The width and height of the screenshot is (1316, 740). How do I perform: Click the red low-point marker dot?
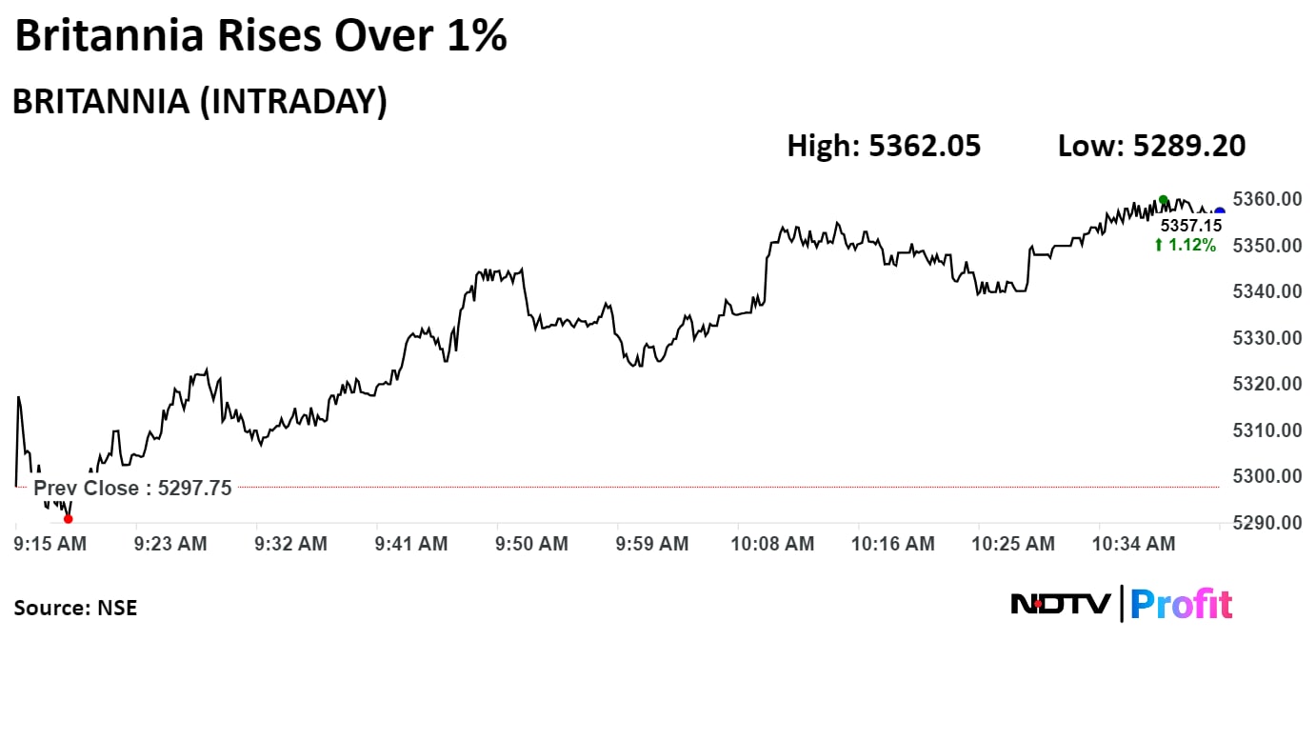point(68,519)
